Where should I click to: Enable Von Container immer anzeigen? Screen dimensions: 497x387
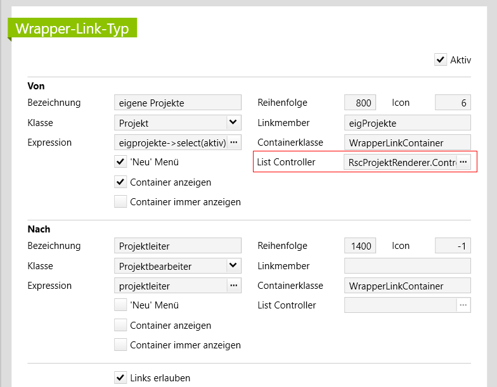120,202
